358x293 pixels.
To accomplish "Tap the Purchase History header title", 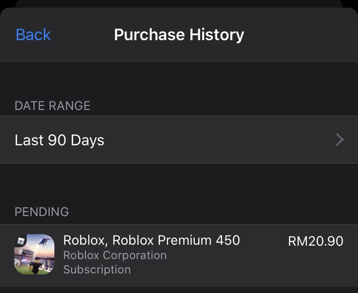I will coord(179,35).
